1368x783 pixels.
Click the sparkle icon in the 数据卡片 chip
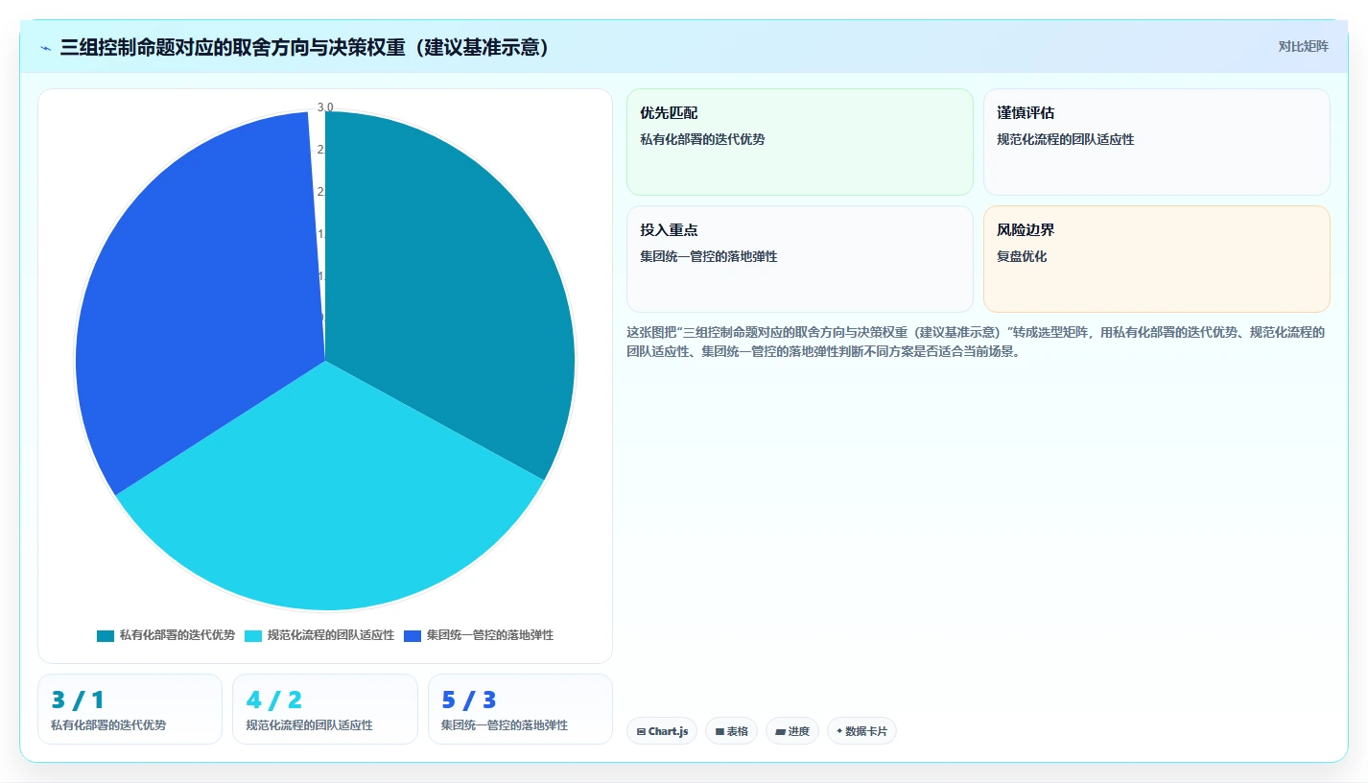[839, 731]
